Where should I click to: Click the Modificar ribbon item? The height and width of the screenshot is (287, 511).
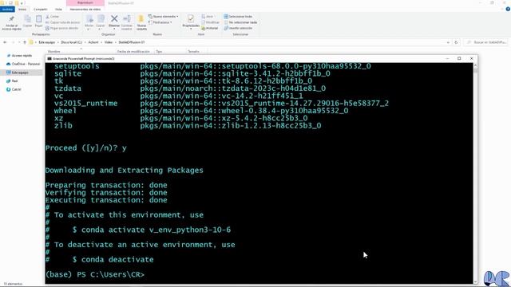coord(210,22)
